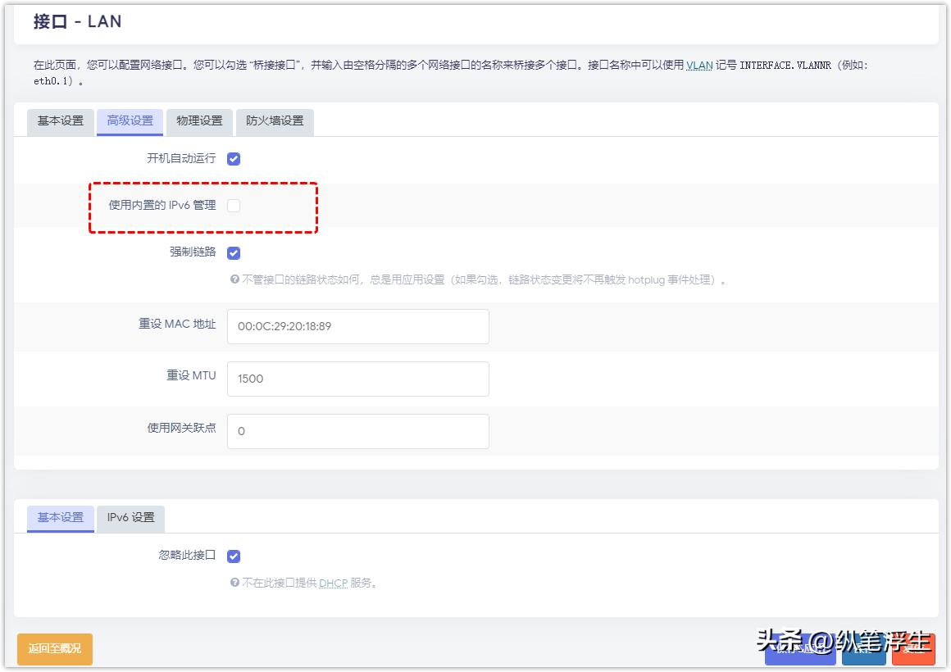Open the 防火墙设置 tab
951x672 pixels.
[274, 121]
